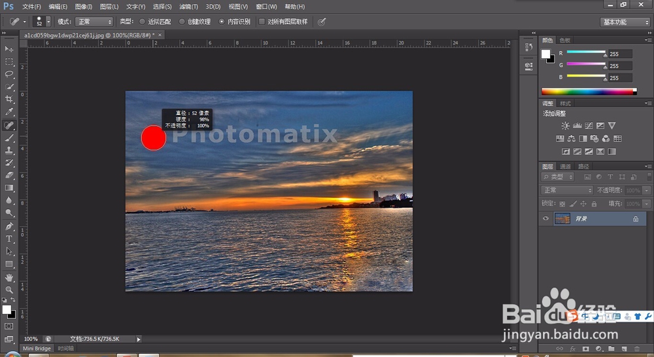Viewport: 654px width, 357px height.
Task: Add a Brightness/Contrast adjustment
Action: point(565,126)
